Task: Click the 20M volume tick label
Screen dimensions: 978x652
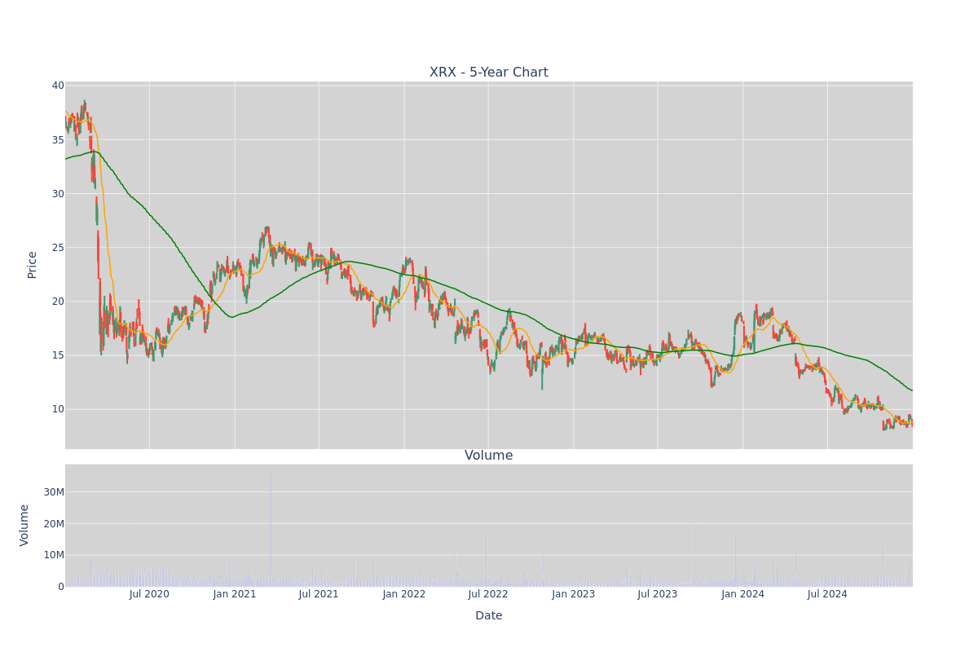Action: click(x=54, y=523)
